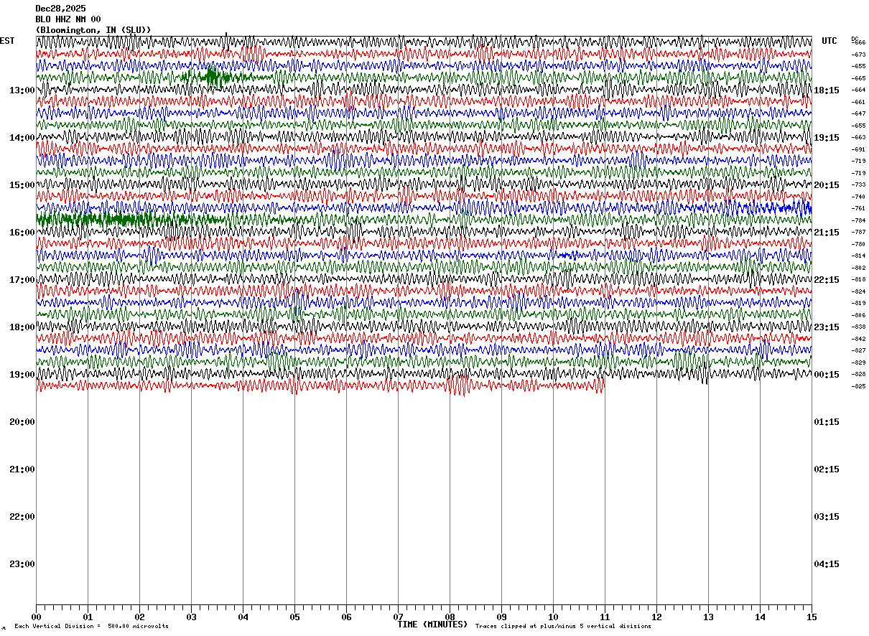Click the 20:15 UTC time label
This screenshot has height=636, width=869.
827,185
